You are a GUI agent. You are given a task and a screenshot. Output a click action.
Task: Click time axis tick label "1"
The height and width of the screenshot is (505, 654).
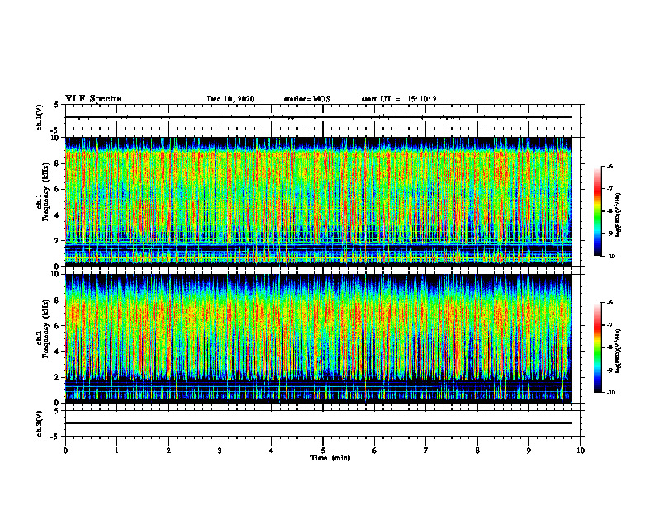click(x=116, y=451)
